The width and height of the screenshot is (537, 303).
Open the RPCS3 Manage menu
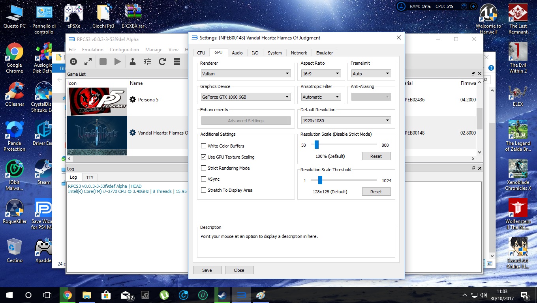(x=154, y=50)
